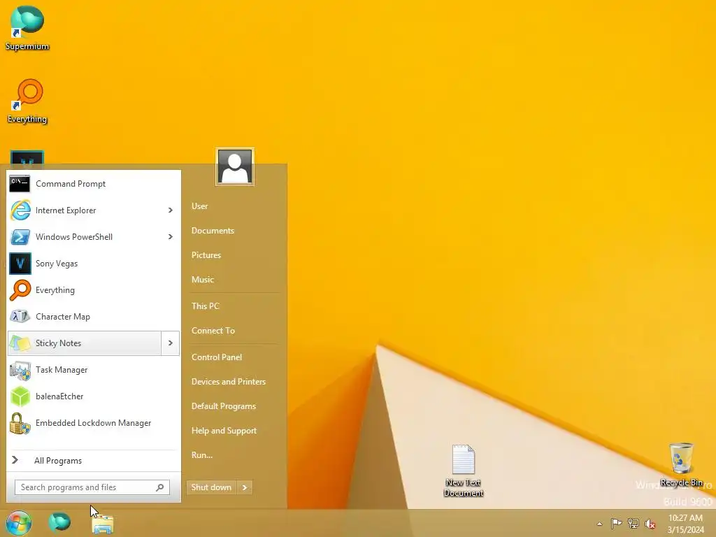Open Supermium from the taskbar
Viewport: 716px width, 537px height.
59,523
